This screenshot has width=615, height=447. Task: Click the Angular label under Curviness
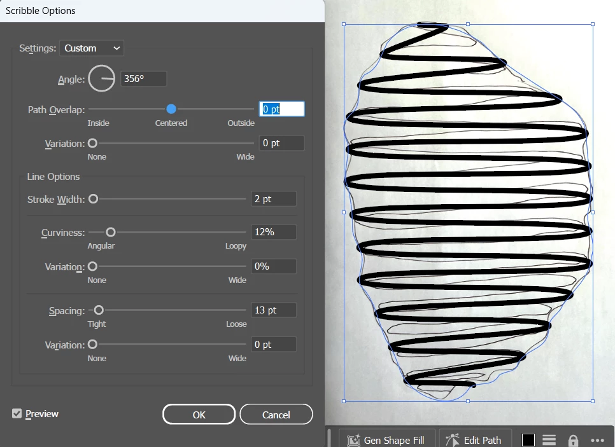[x=101, y=246]
